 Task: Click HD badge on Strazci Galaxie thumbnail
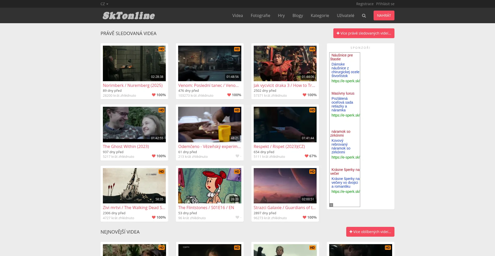312,172
